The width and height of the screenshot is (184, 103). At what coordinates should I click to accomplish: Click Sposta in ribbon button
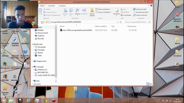tap(65, 12)
